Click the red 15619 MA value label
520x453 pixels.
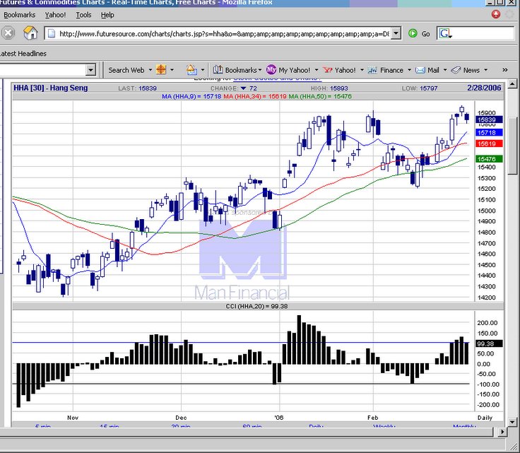point(489,143)
